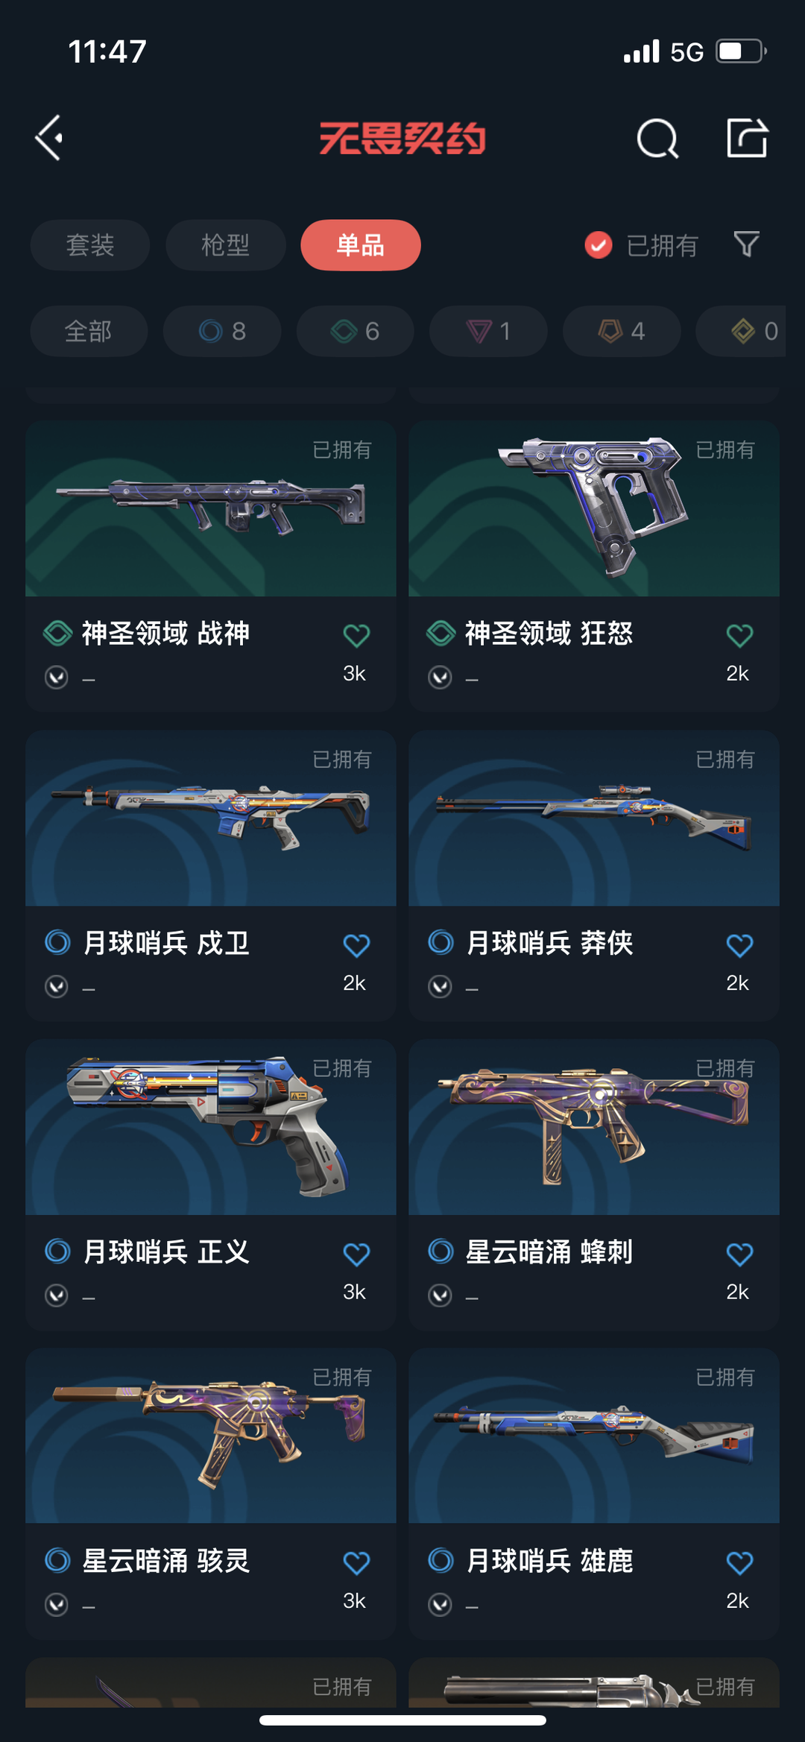
Task: Filter by 全部 rarity chip
Action: 89,331
